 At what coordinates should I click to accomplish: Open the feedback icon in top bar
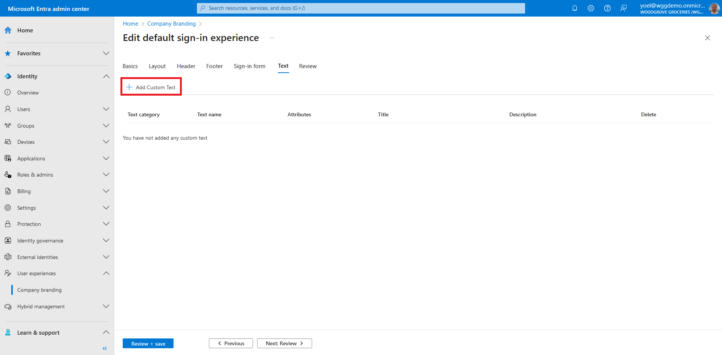[x=624, y=8]
